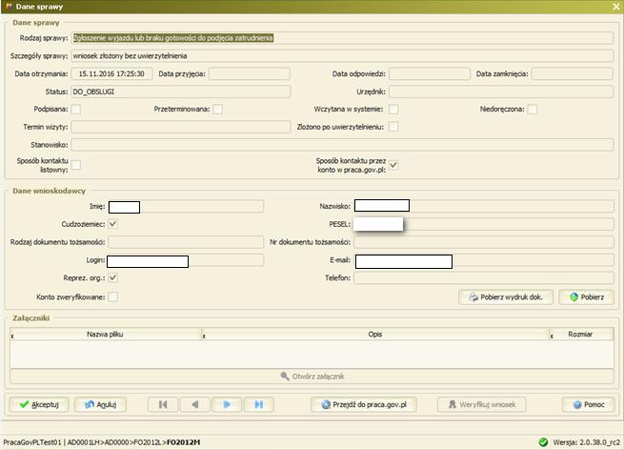Screen dimensions: 624x450
Task: Click breadcrumb text FO2012M in status bar
Action: 184,442
